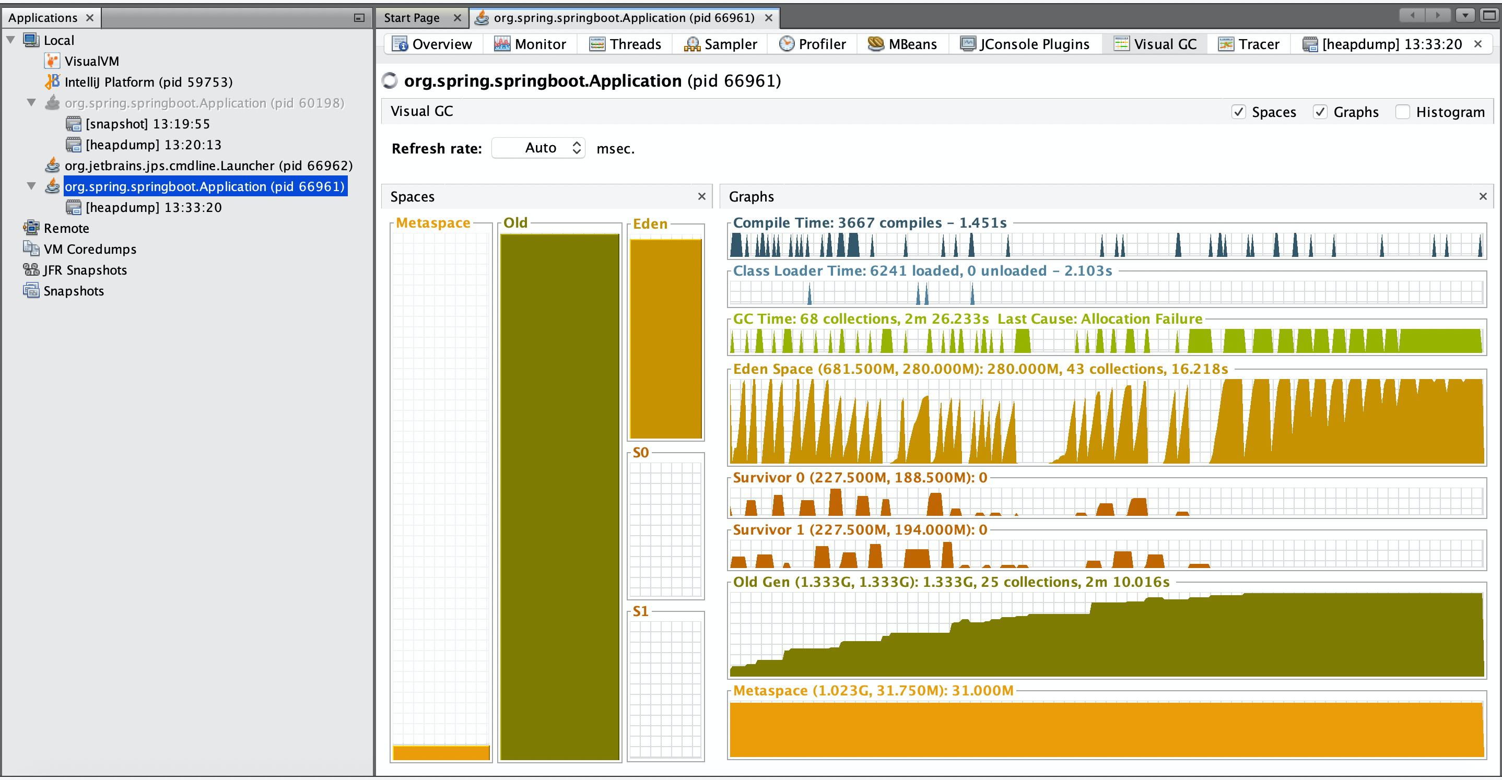Close the Spaces panel
Screen dimensions: 1502x780
(x=702, y=196)
